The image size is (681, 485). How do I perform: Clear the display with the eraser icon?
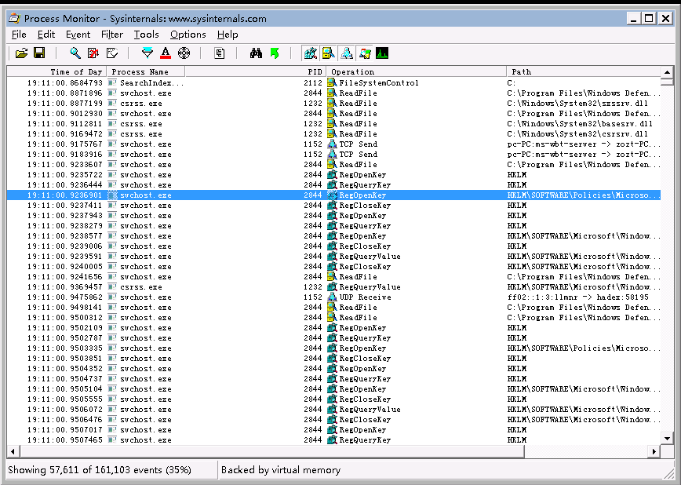point(112,53)
